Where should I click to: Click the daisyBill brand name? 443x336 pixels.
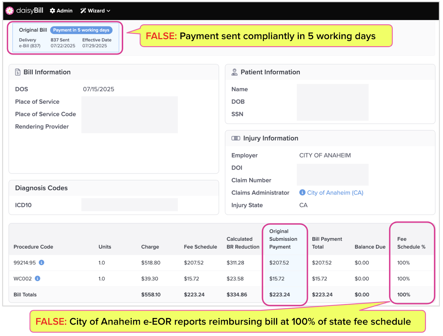click(30, 11)
